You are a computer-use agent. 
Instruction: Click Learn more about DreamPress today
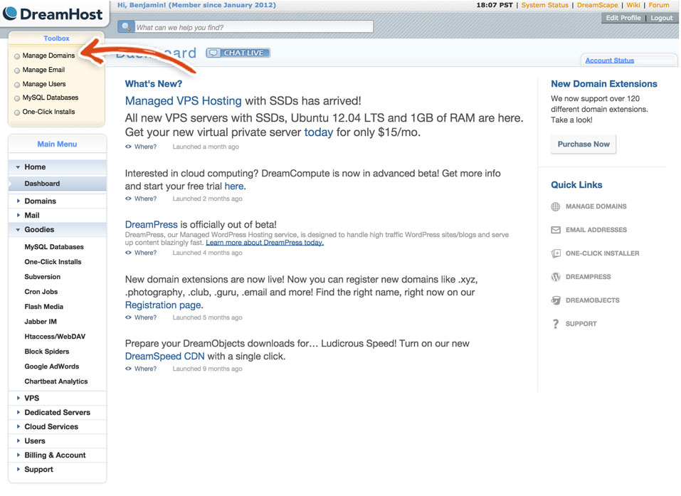coord(265,243)
